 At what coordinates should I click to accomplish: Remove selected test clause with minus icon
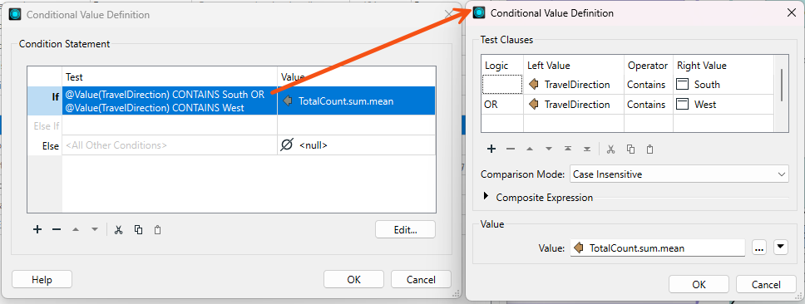tap(511, 150)
